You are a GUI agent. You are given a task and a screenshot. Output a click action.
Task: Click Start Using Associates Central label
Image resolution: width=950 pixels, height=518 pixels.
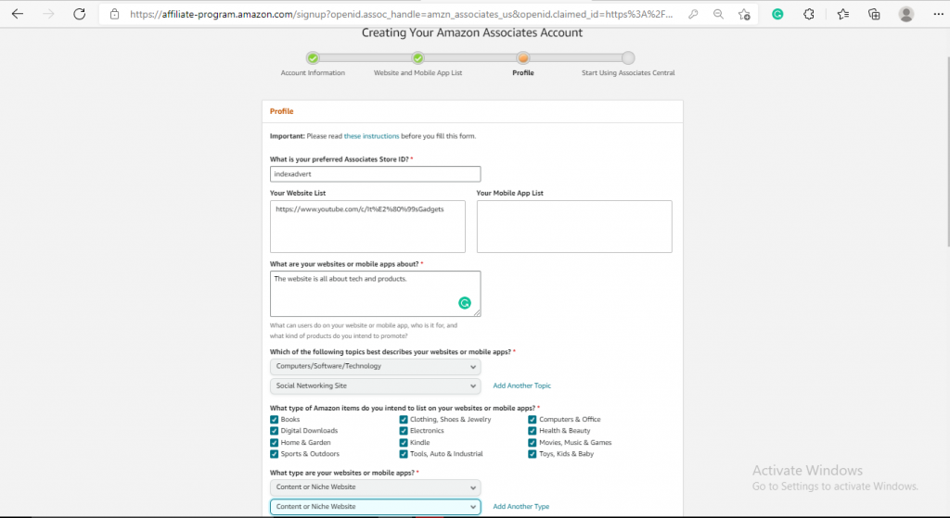pos(628,72)
